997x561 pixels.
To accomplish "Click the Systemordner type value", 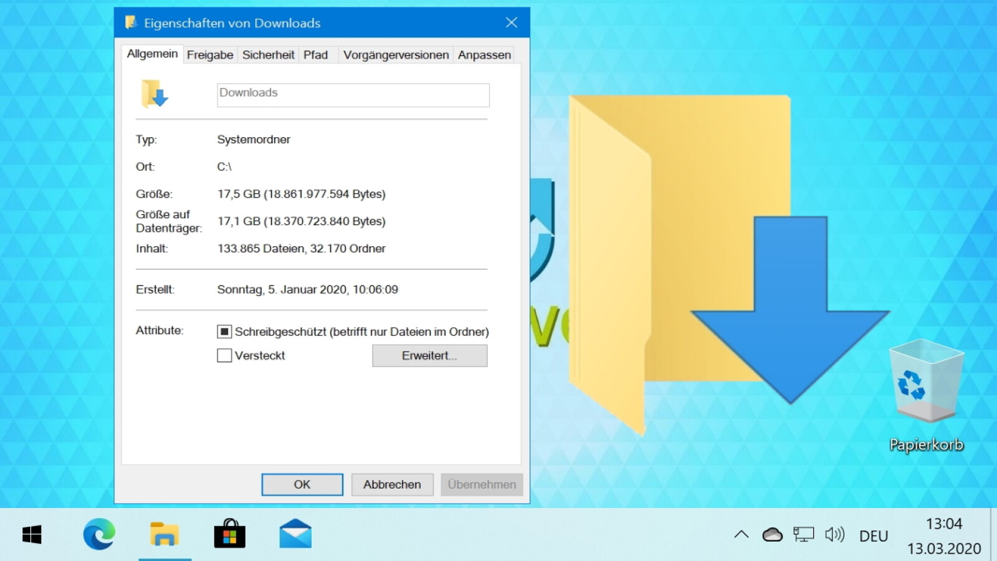I will (x=254, y=140).
